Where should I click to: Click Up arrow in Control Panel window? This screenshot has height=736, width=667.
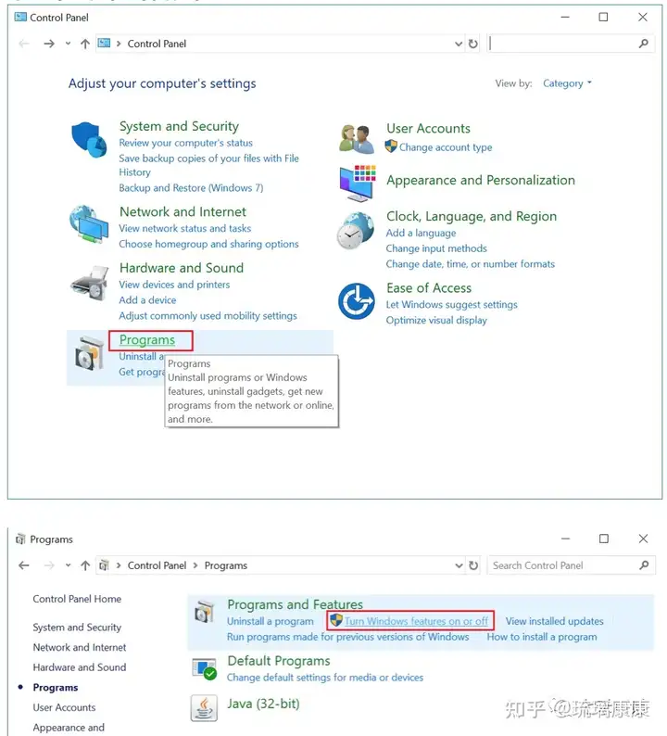point(85,44)
